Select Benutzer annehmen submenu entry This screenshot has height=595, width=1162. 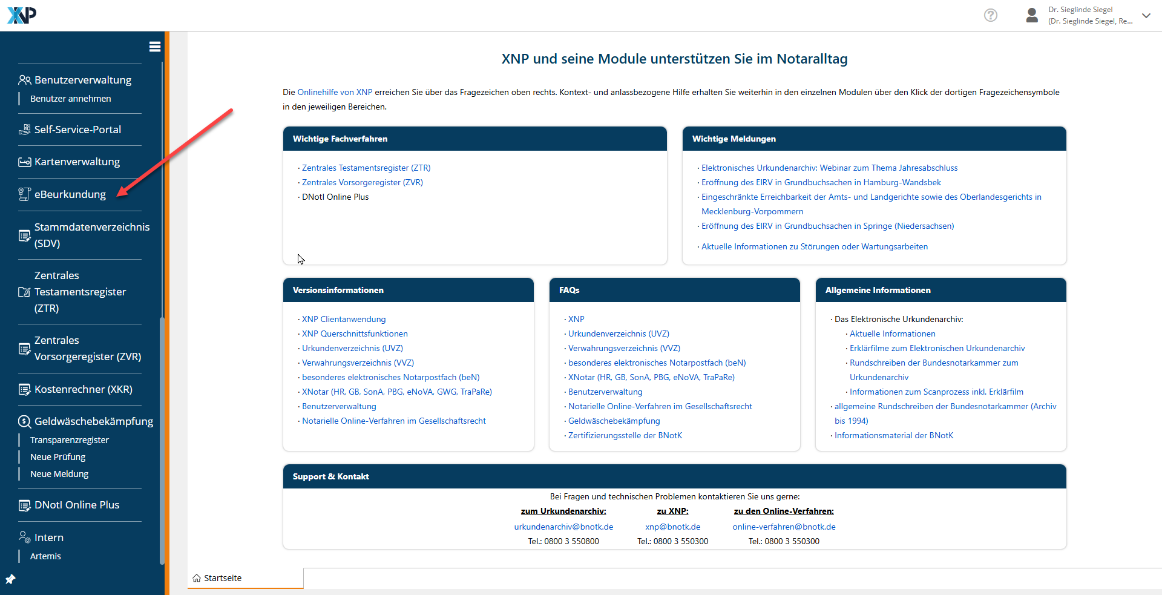coord(70,99)
